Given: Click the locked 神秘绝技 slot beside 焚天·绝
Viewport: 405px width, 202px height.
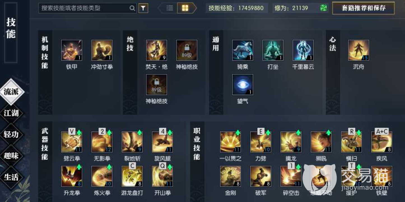Looking at the screenshot, I should coord(187,50).
